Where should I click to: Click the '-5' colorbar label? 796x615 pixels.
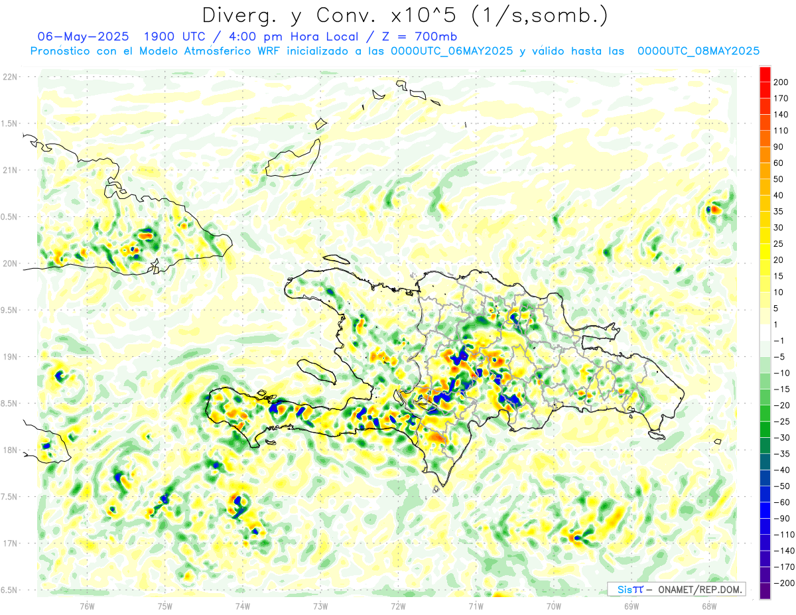click(779, 357)
